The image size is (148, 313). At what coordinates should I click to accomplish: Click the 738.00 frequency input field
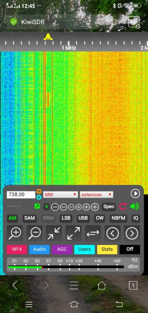tap(21, 195)
